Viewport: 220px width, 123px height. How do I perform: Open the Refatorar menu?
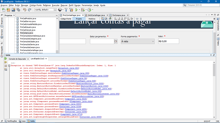click(x=47, y=5)
